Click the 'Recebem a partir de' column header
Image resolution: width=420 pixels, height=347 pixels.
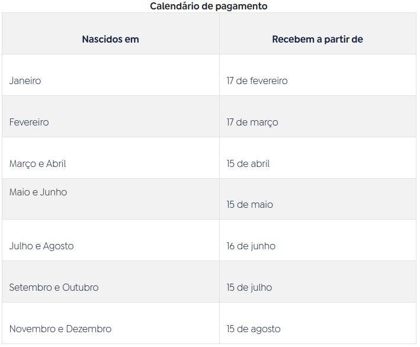tap(318, 40)
